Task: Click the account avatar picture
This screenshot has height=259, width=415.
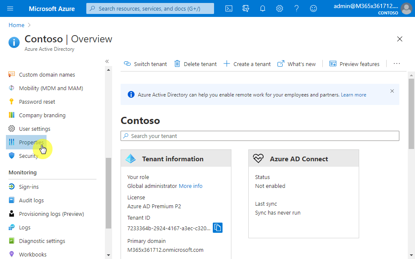Action: tap(406, 8)
